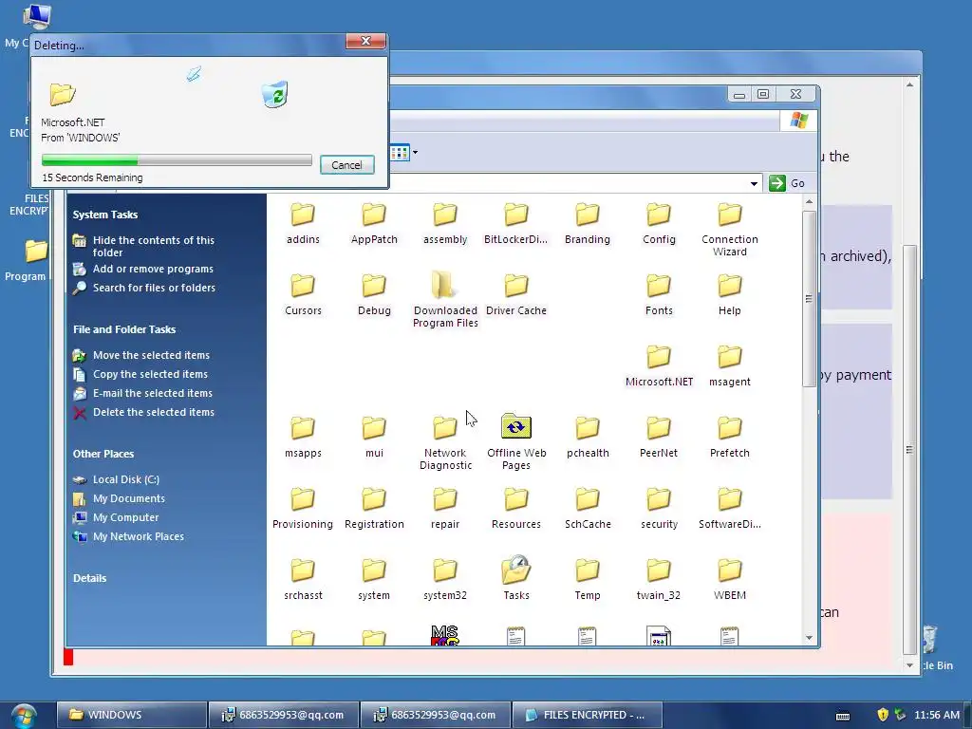The height and width of the screenshot is (729, 972).
Task: Click the deletion progress bar
Action: (x=177, y=159)
